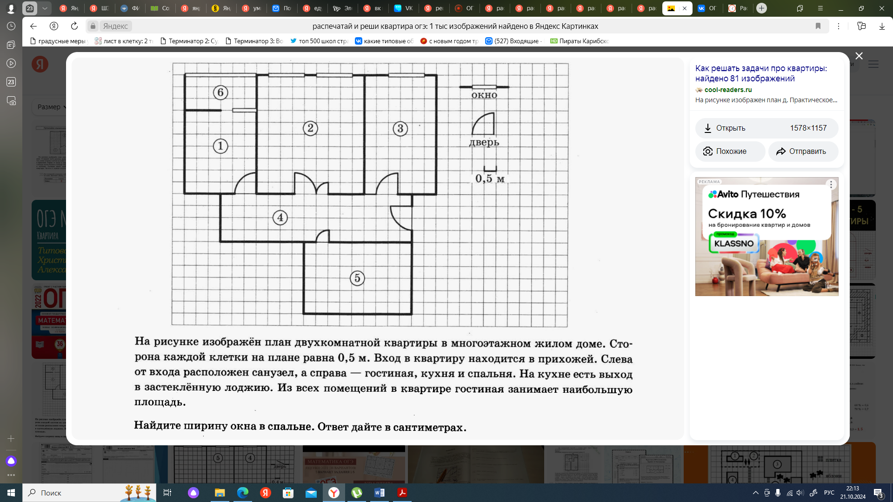893x502 pixels.
Task: Open the hamburger menu in the title bar
Action: [820, 8]
